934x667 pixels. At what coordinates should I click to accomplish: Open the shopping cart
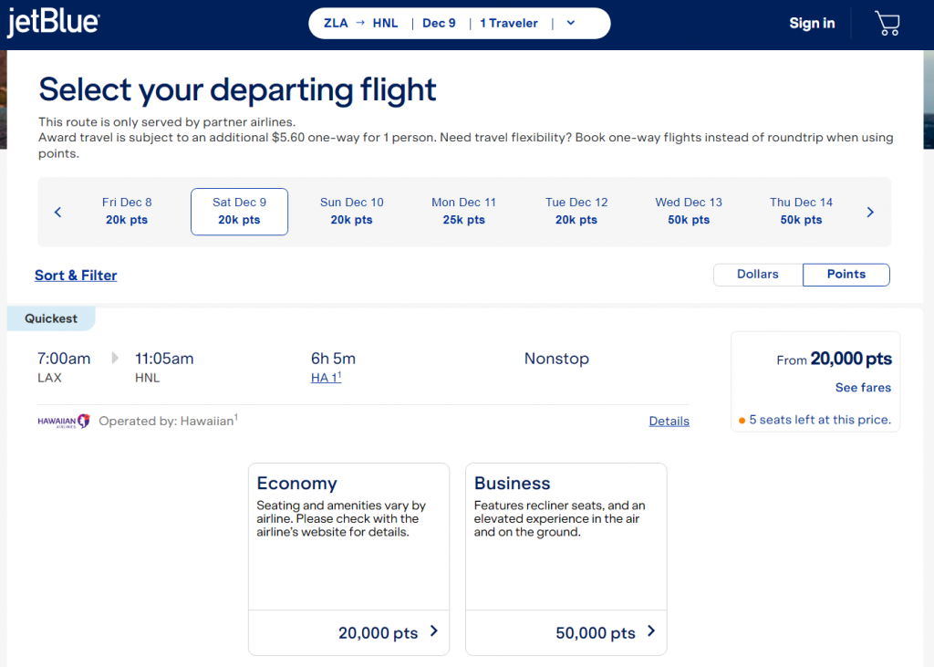coord(886,23)
